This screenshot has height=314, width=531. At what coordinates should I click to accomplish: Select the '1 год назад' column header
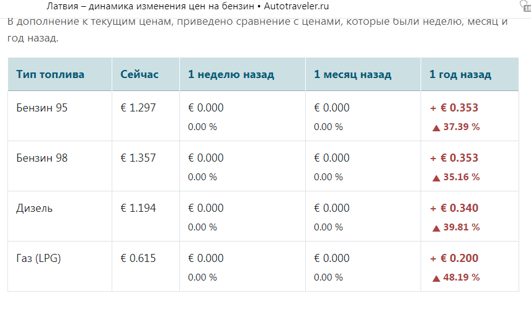pos(460,74)
